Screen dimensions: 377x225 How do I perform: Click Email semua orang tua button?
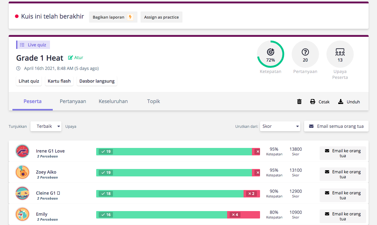[336, 126]
